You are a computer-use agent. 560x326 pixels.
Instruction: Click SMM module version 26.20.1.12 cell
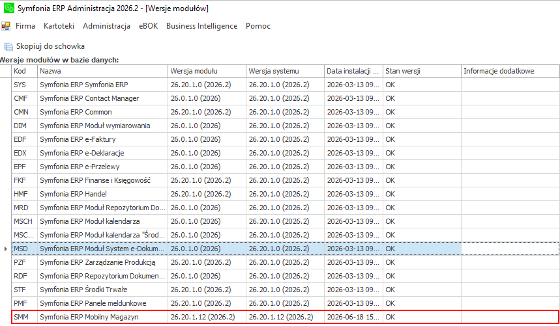(x=207, y=317)
